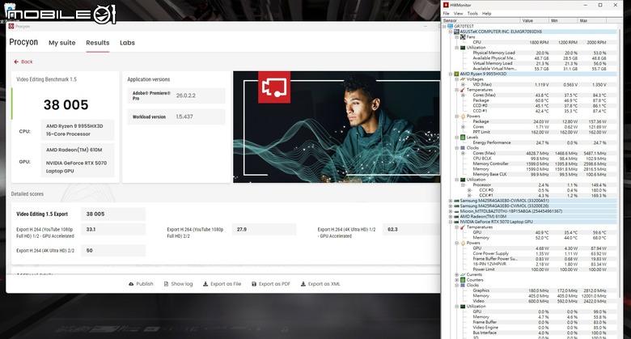Click the Clocks icon under AMD Ryzen
This screenshot has width=631, height=339.
(x=463, y=148)
